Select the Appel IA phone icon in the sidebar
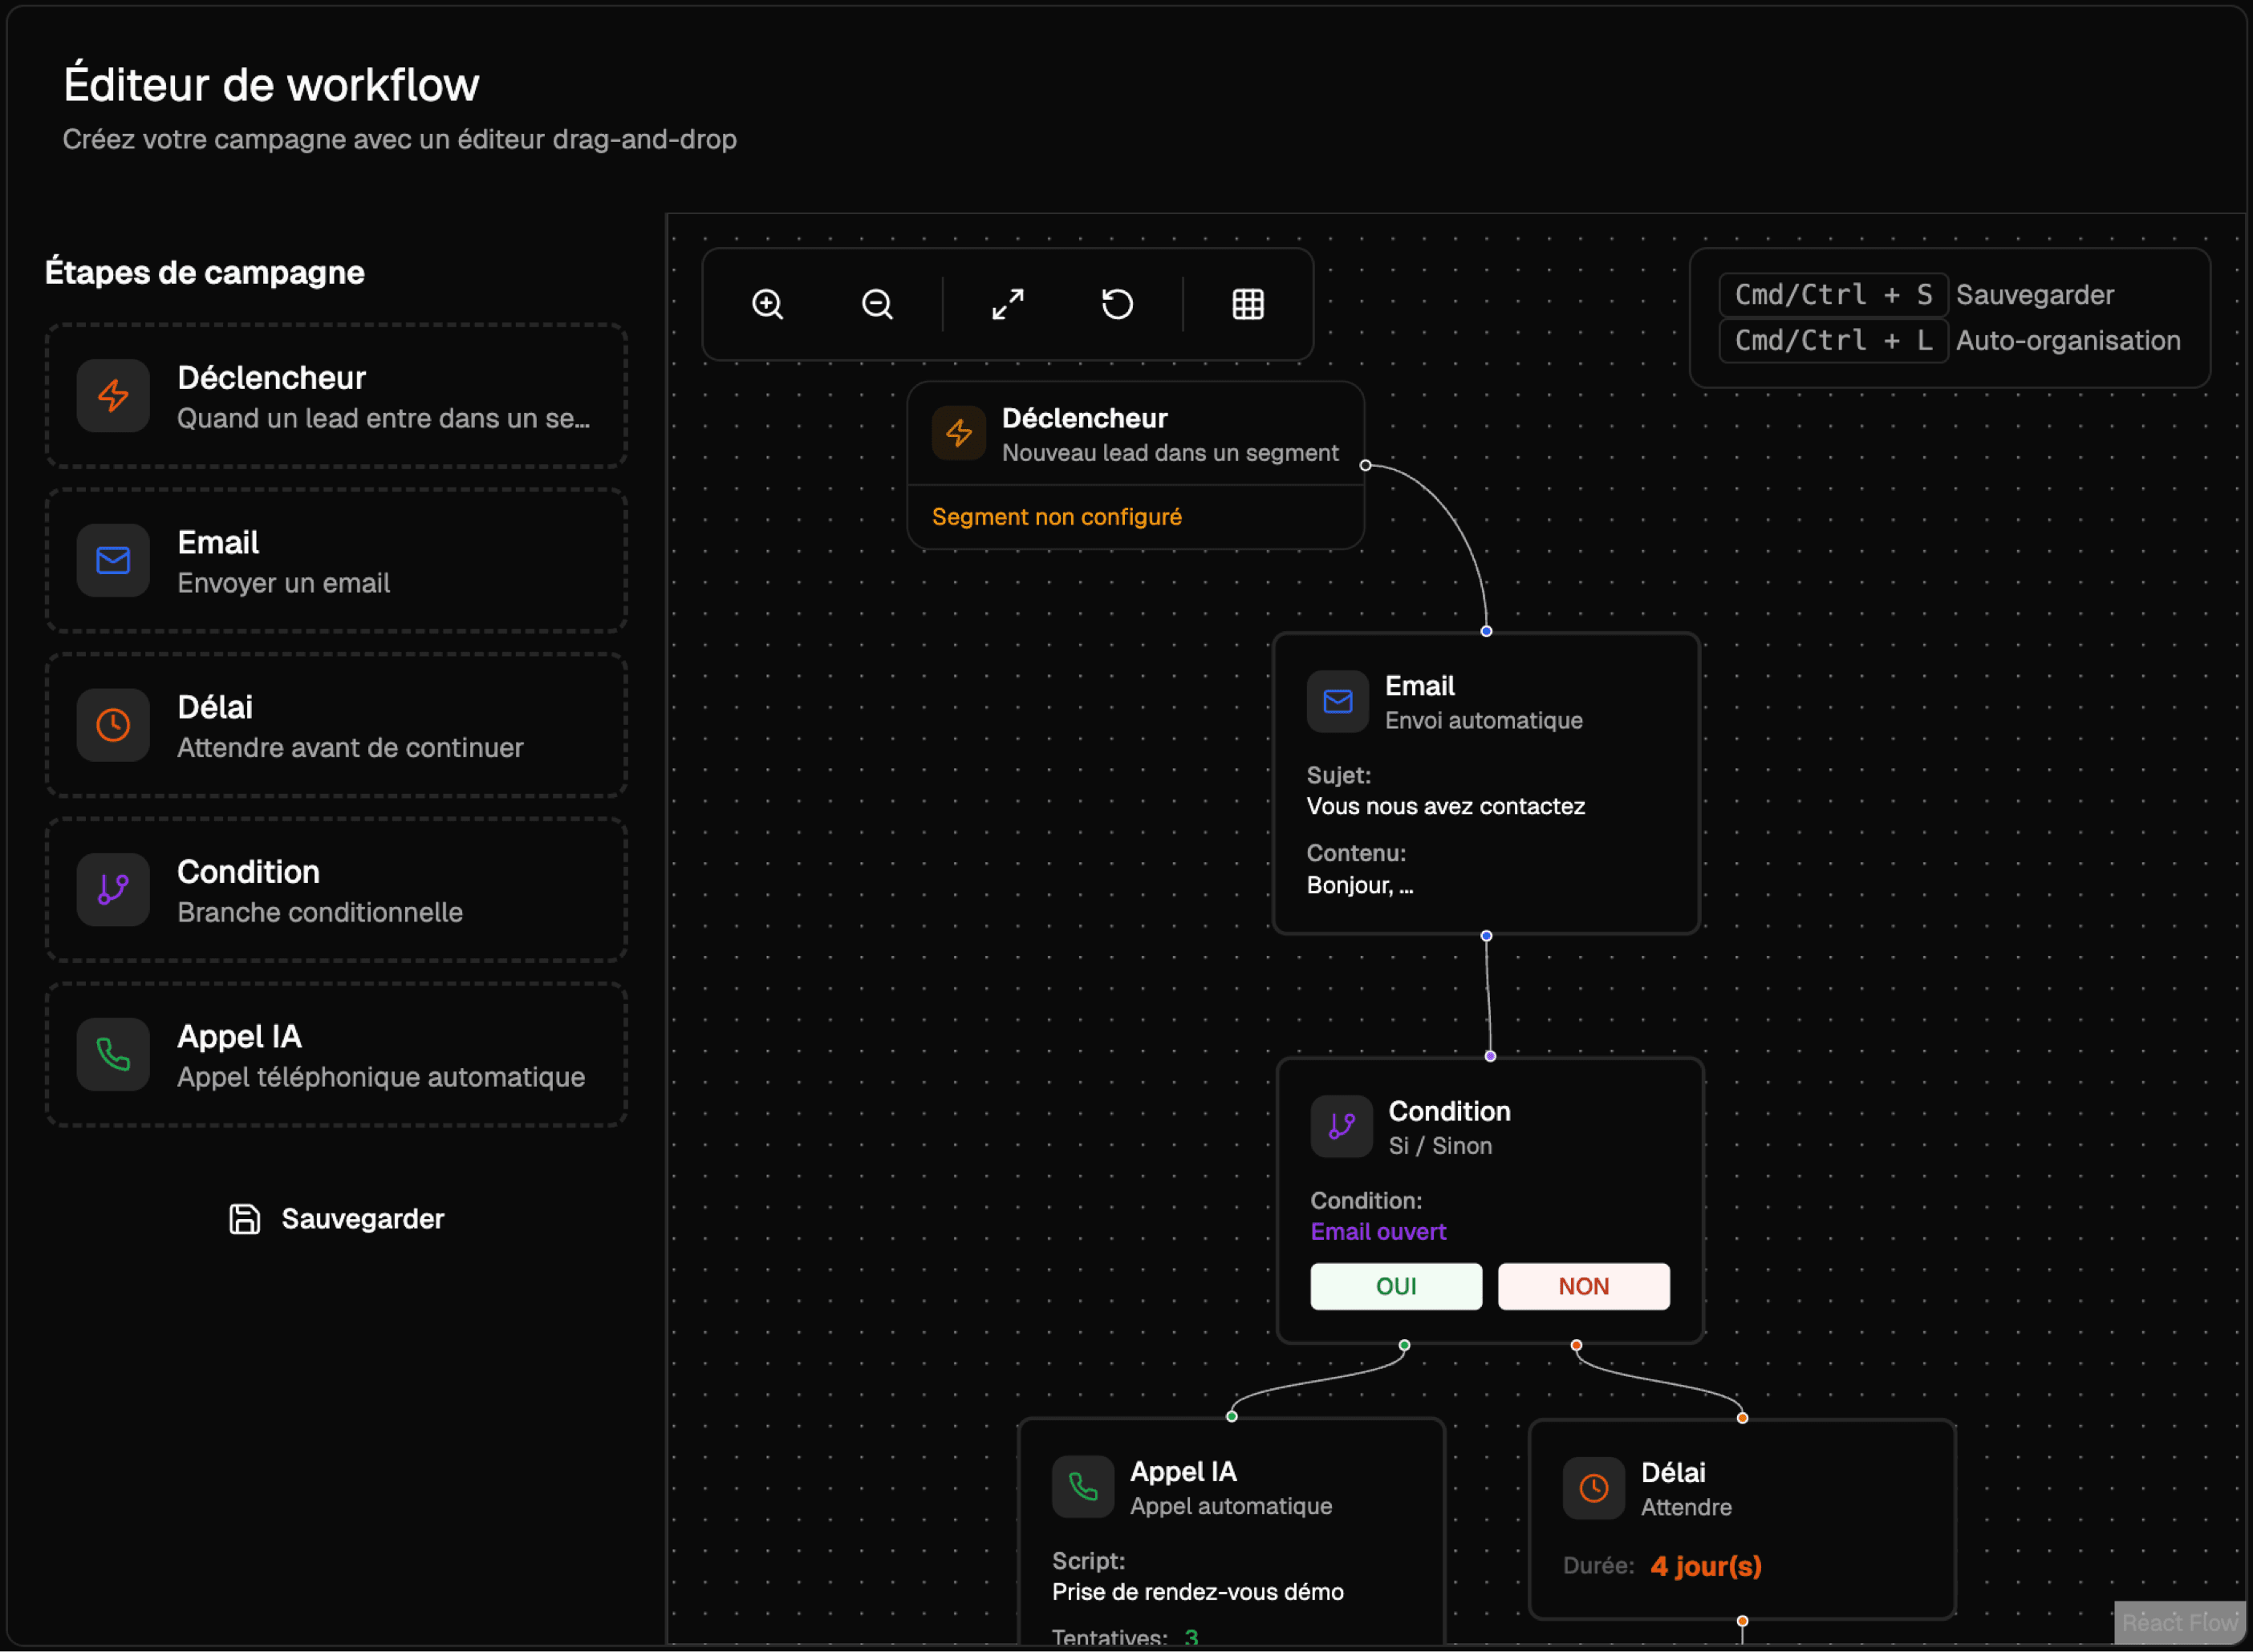The image size is (2253, 1652). 112,1055
